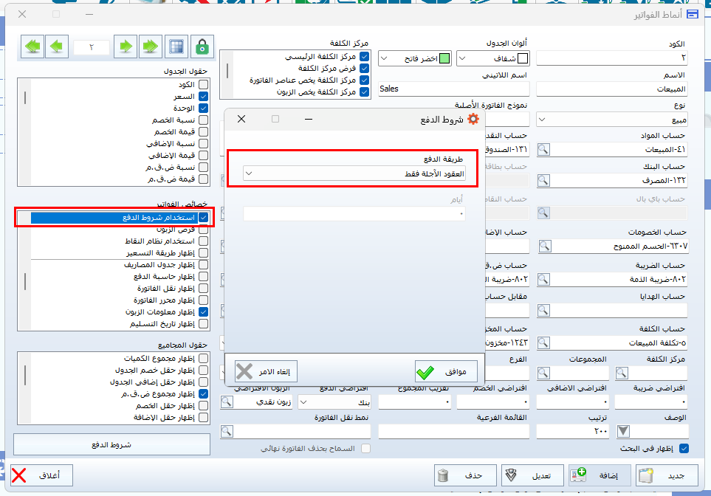Expand the نوع dropdown showing مبيع
The height and width of the screenshot is (496, 711).
coord(541,119)
